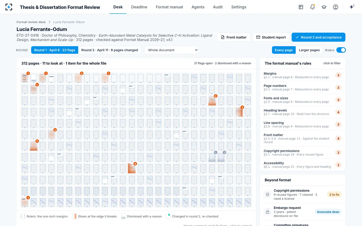Open the Student report
The width and height of the screenshot is (362, 226).
(271, 37)
